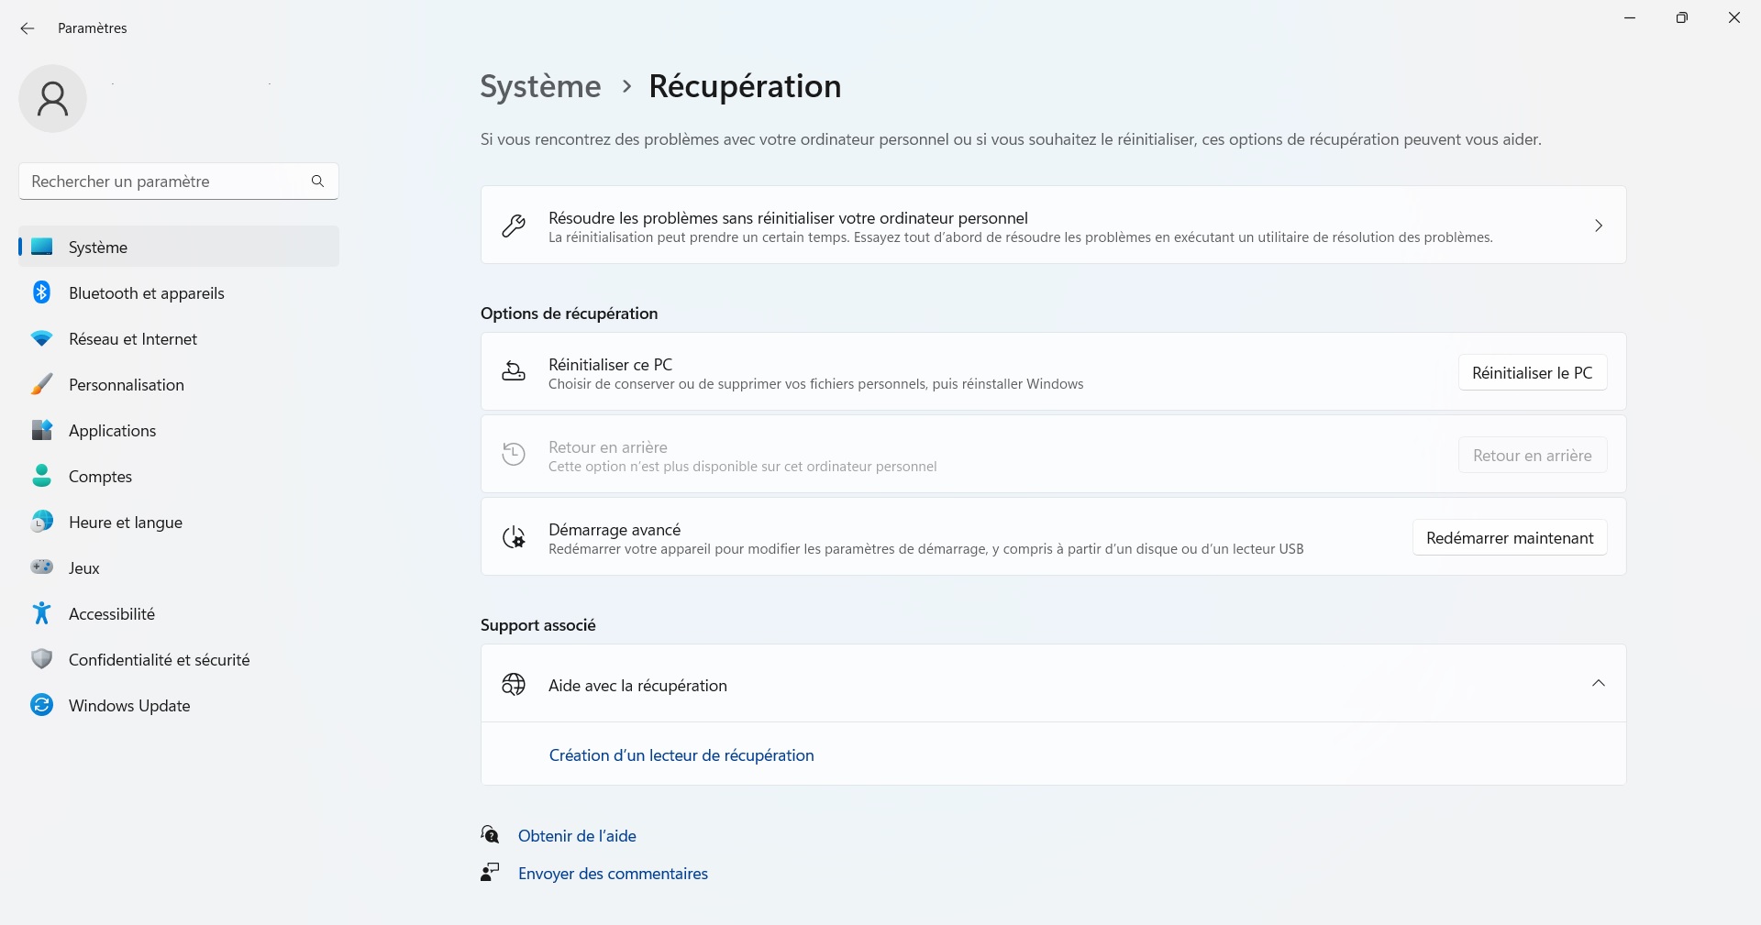Click the 'Support associé' heading
1761x925 pixels.
click(538, 625)
